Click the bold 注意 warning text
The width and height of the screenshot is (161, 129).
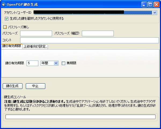click(x=35, y=102)
